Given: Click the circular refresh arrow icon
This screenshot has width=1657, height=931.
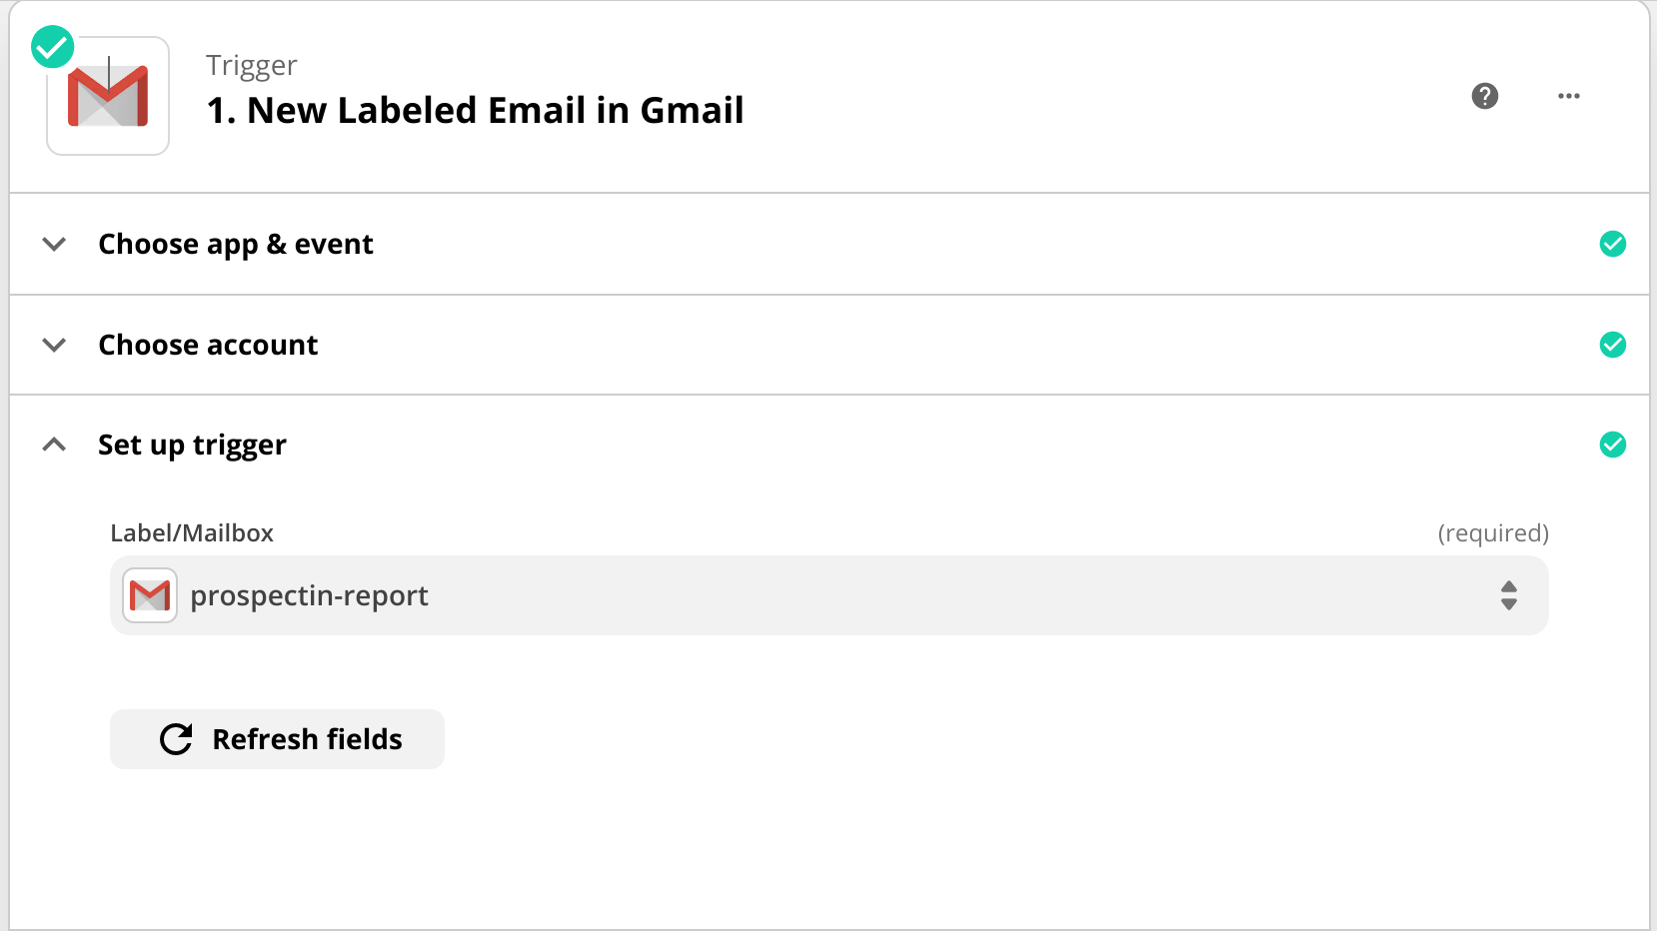Looking at the screenshot, I should 176,739.
